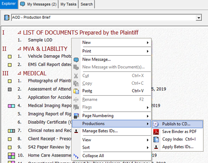Click the AOD - Production Brief combo field

coord(106,18)
